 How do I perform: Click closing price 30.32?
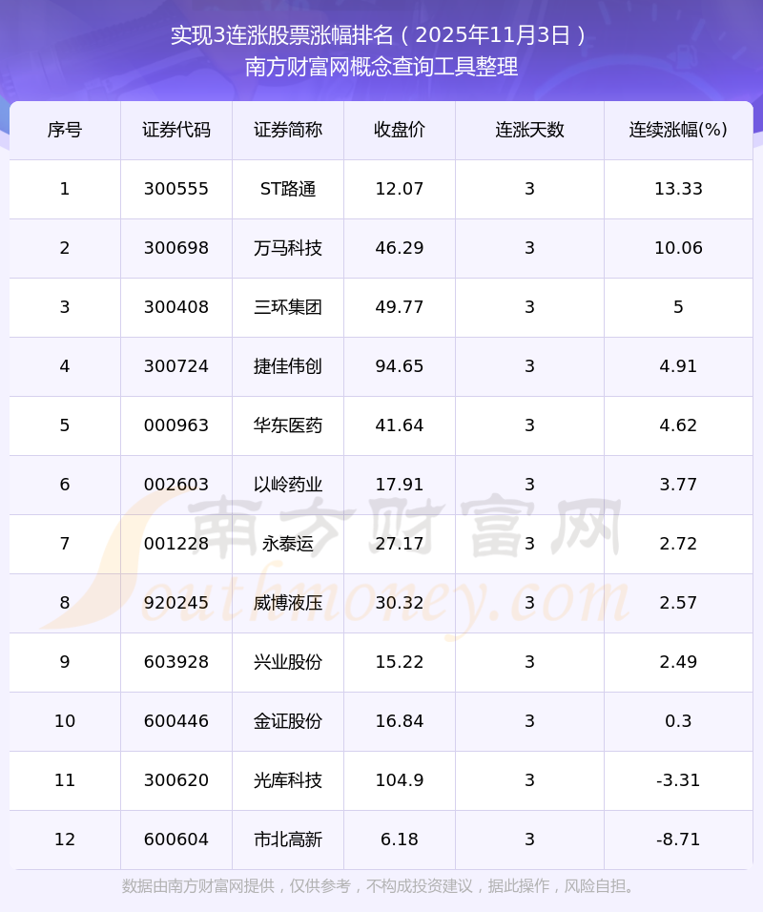400,603
